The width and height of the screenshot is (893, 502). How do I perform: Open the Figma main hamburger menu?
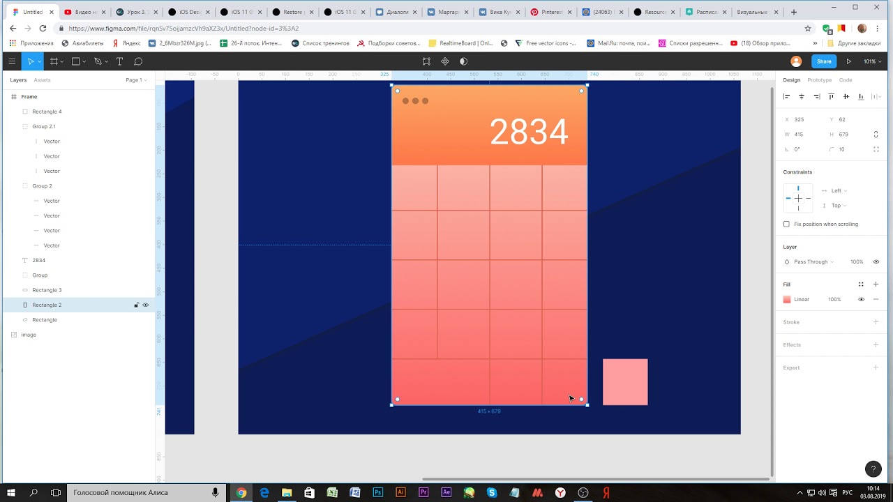12,61
